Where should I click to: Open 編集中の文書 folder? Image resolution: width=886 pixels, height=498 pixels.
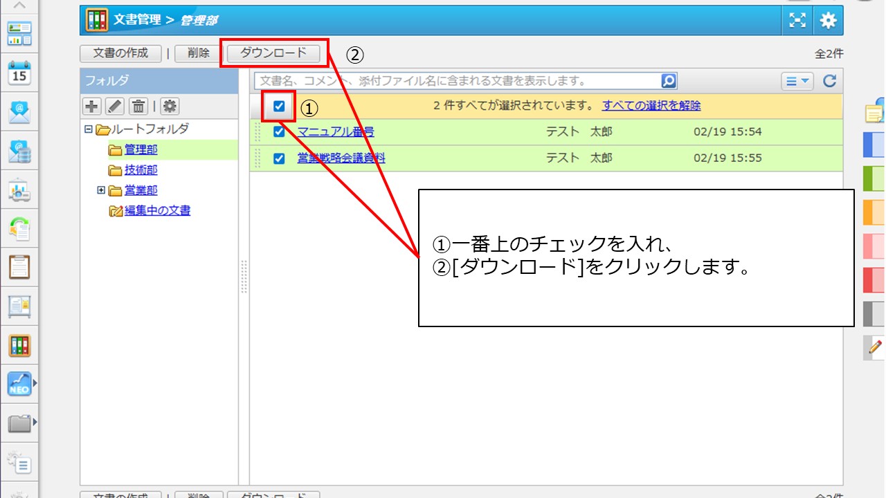point(157,210)
